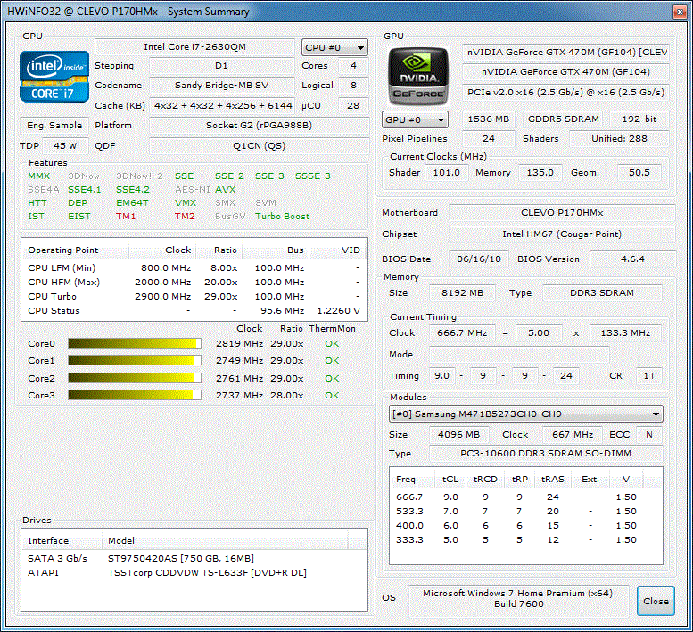Select the CPU HFM (Max) row

point(194,283)
